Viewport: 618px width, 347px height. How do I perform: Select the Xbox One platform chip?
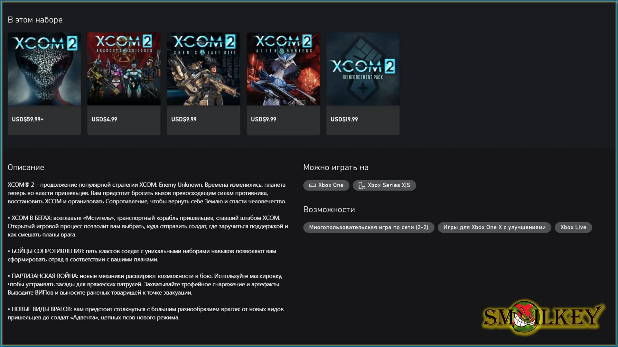(326, 185)
